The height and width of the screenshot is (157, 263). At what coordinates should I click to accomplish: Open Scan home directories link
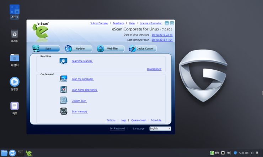point(84,90)
